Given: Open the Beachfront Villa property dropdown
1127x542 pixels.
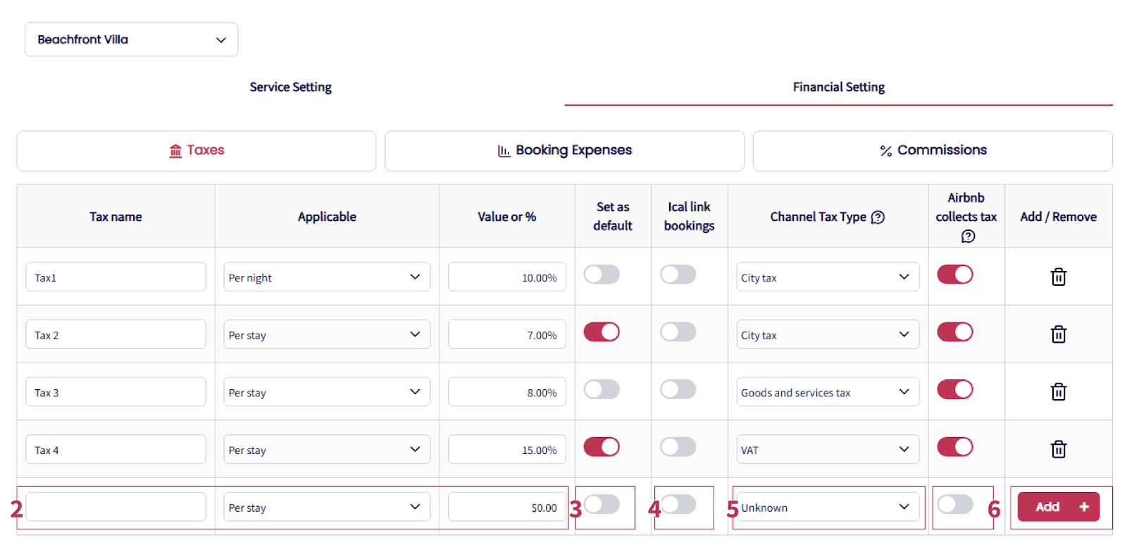Looking at the screenshot, I should (131, 39).
